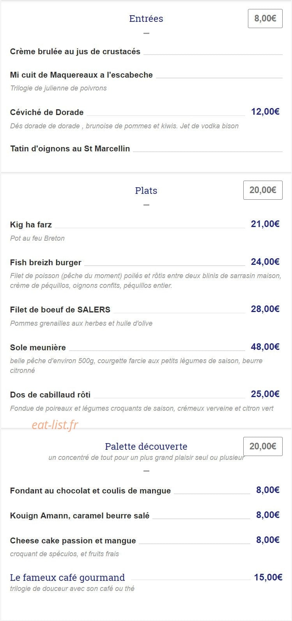Select Tatin d'oignons au St Marcellin
Viewport: 292px width, 621px height.
[x=70, y=149]
